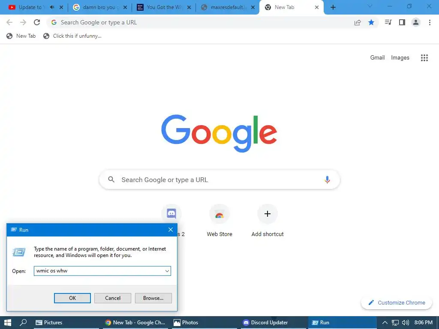Open the profile avatar menu
Screen dimensions: 439x329
416,22
